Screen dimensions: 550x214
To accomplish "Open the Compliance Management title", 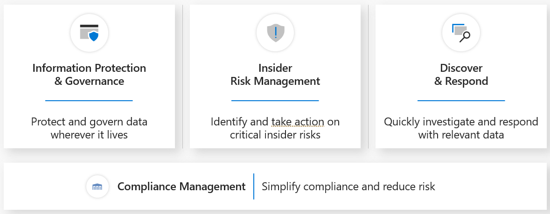I will [181, 187].
